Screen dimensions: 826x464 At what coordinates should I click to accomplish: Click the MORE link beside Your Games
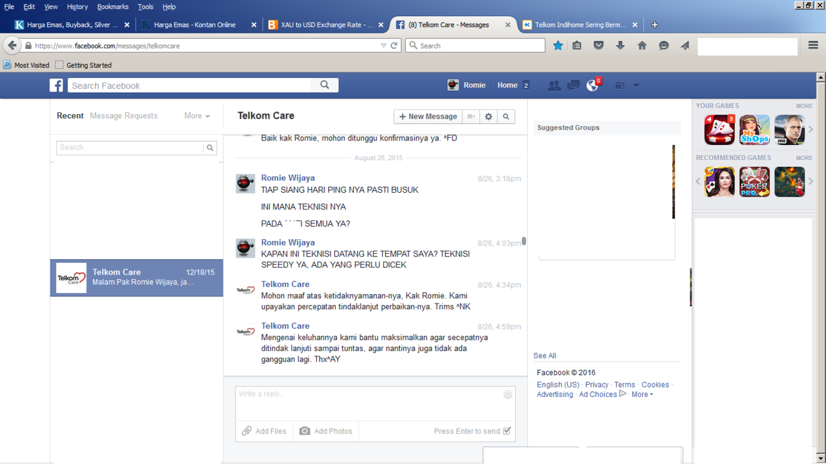(804, 106)
